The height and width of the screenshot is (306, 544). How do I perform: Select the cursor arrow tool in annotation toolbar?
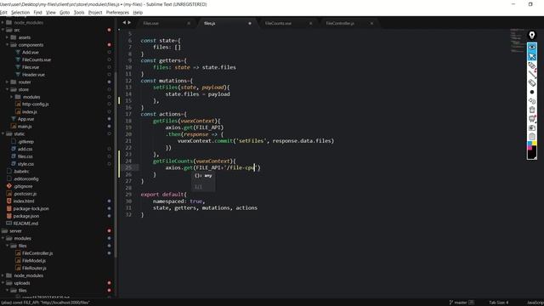click(532, 56)
